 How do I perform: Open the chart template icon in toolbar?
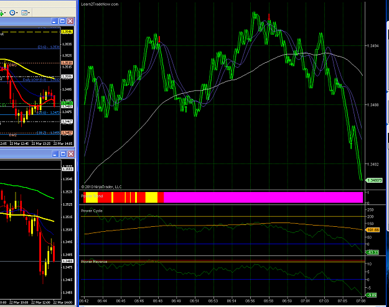click(24, 12)
